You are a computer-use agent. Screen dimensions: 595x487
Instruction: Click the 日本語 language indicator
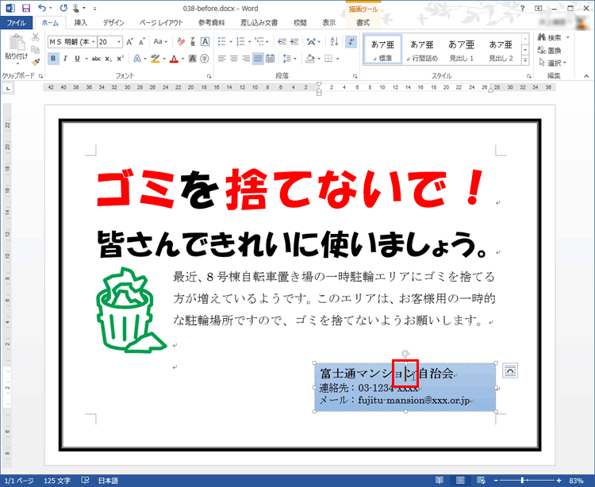tap(108, 481)
